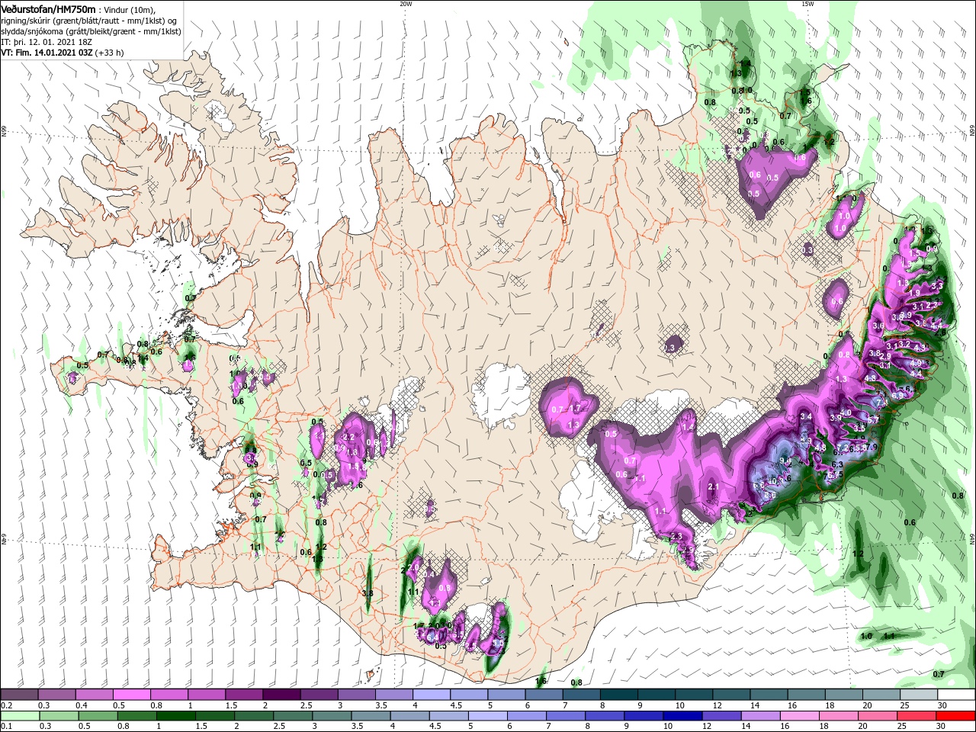Click the 'VT: Fim. 14.01.2021 03Z (+33 h)' line
976x732 pixels.
pyautogui.click(x=63, y=53)
